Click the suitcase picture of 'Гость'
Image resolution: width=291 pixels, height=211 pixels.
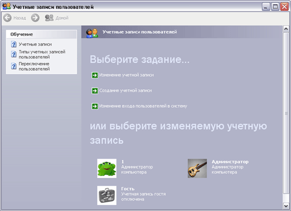point(107,195)
